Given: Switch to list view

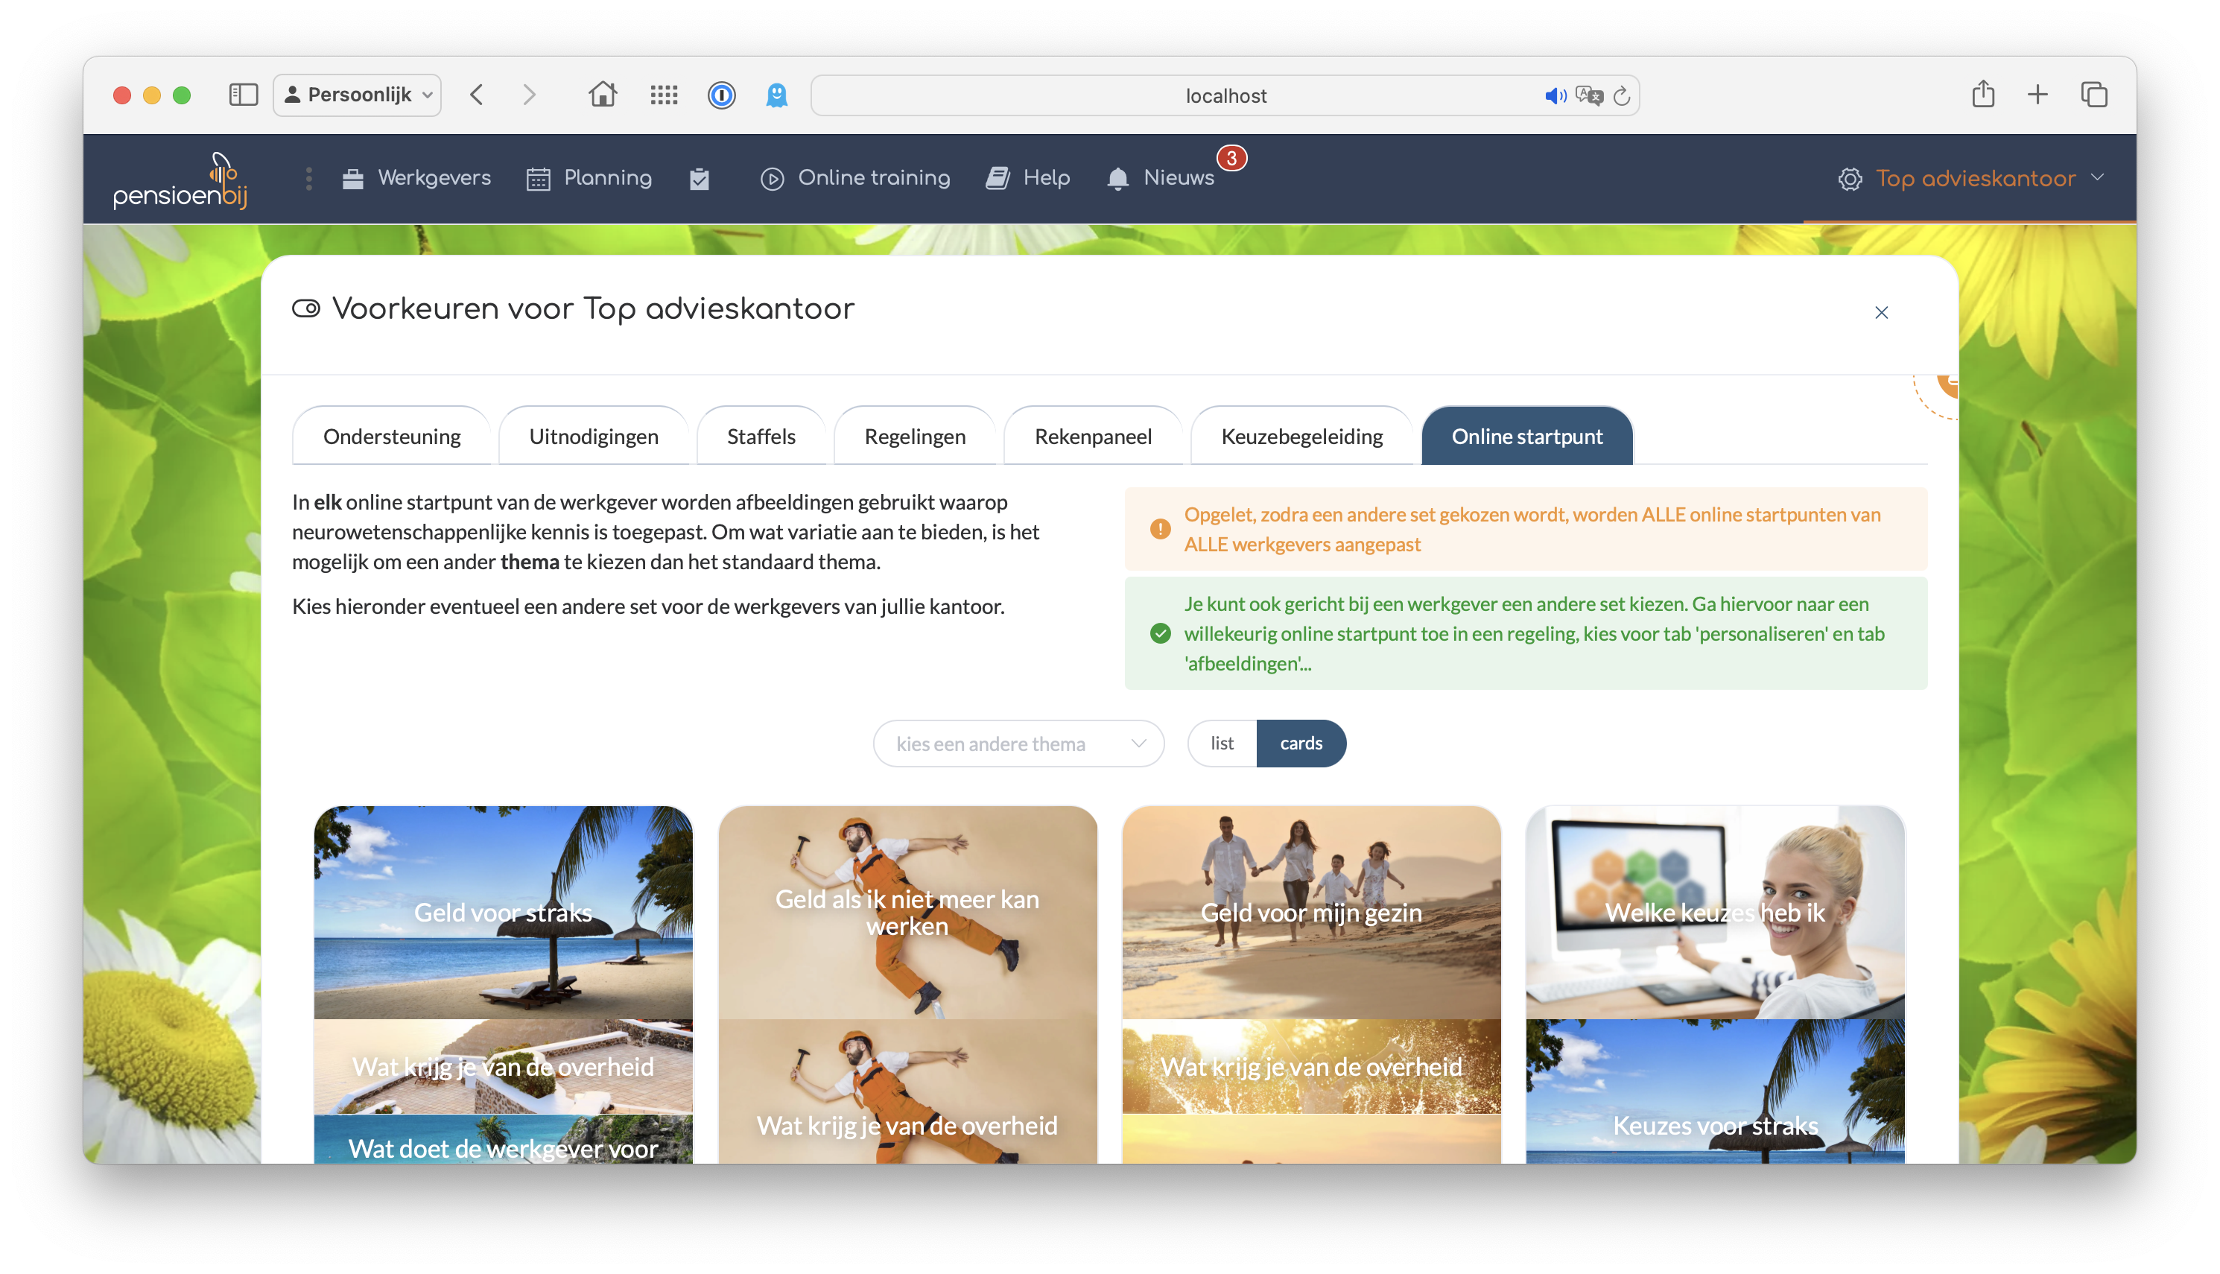Looking at the screenshot, I should (1222, 744).
